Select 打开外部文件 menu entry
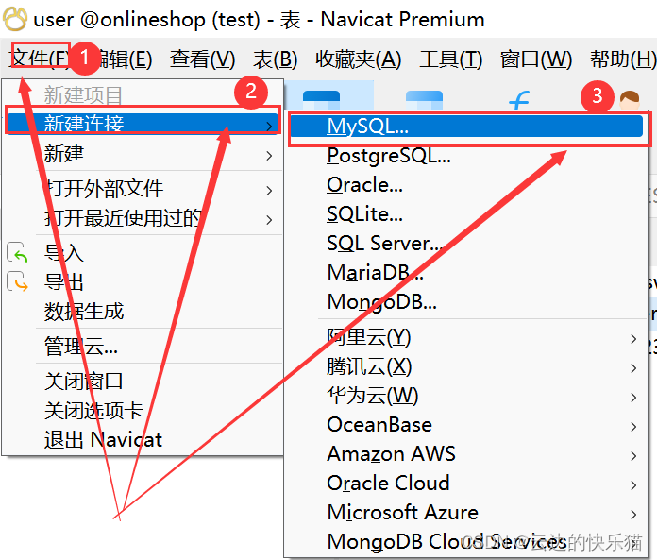This screenshot has width=657, height=560. click(143, 189)
